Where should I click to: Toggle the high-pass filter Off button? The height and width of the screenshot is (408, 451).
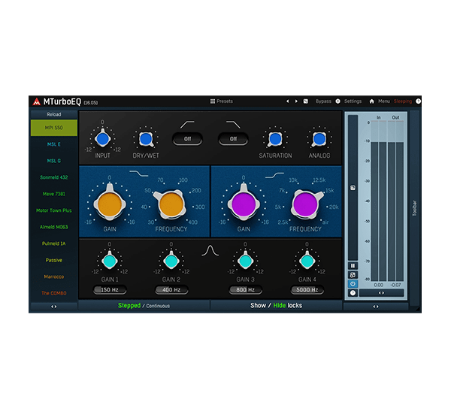[x=187, y=139]
